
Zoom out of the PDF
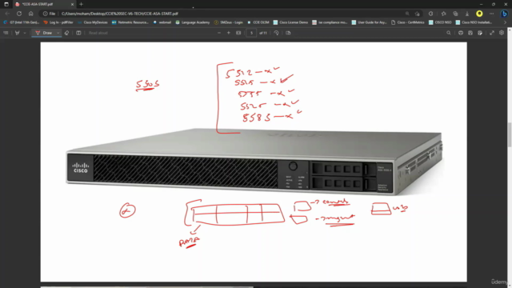click(219, 33)
